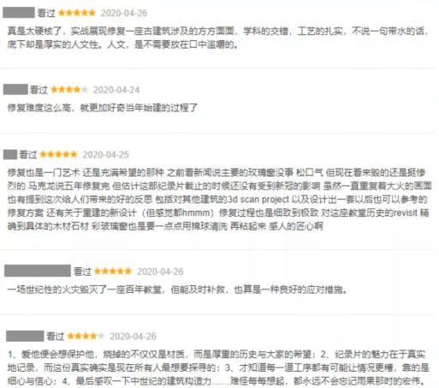Click the four-star rating beside 2020-04-24
Viewport: 439px width, 388px height.
69,90
